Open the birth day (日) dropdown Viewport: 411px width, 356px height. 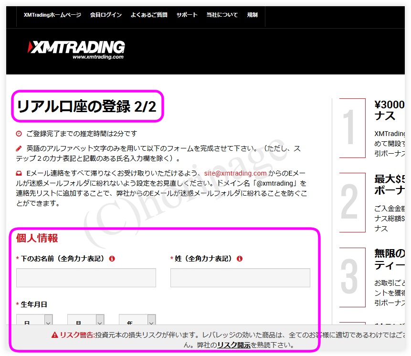(x=34, y=320)
